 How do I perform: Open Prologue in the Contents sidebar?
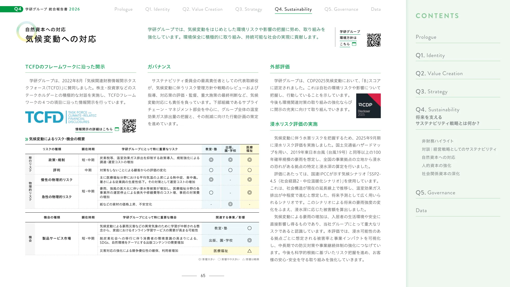tap(426, 37)
